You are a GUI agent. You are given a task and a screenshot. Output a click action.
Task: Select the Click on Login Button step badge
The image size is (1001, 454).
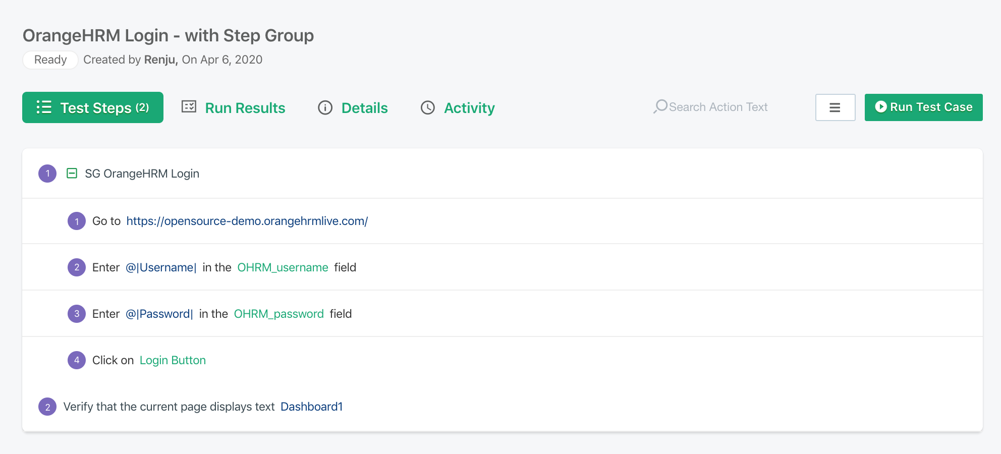77,360
